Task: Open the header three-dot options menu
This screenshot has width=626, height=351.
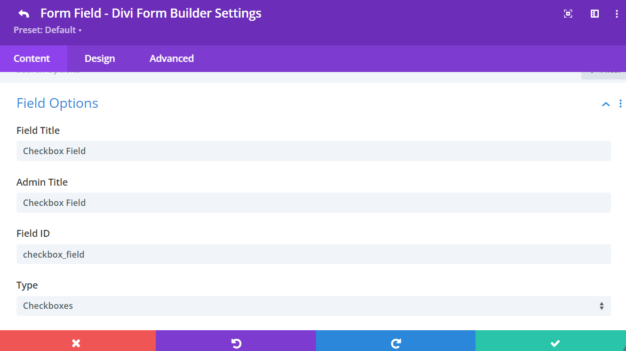Action: tap(616, 13)
